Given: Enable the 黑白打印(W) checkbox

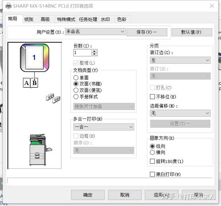Looking at the screenshot, I should pyautogui.click(x=152, y=174).
